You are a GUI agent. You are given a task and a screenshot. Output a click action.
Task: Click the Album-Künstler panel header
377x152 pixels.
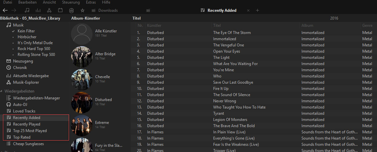[86, 18]
